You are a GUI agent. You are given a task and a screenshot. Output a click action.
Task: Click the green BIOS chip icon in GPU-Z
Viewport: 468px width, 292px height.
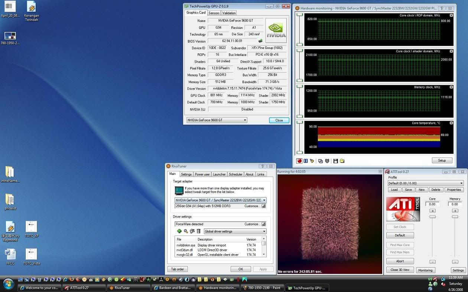pyautogui.click(x=260, y=41)
